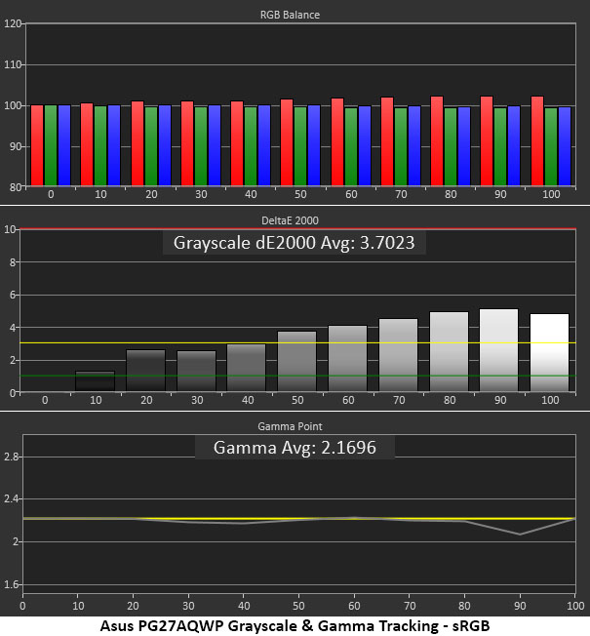Click the Asus PG27AQWP caption text
The width and height of the screenshot is (590, 636).
coord(295,625)
